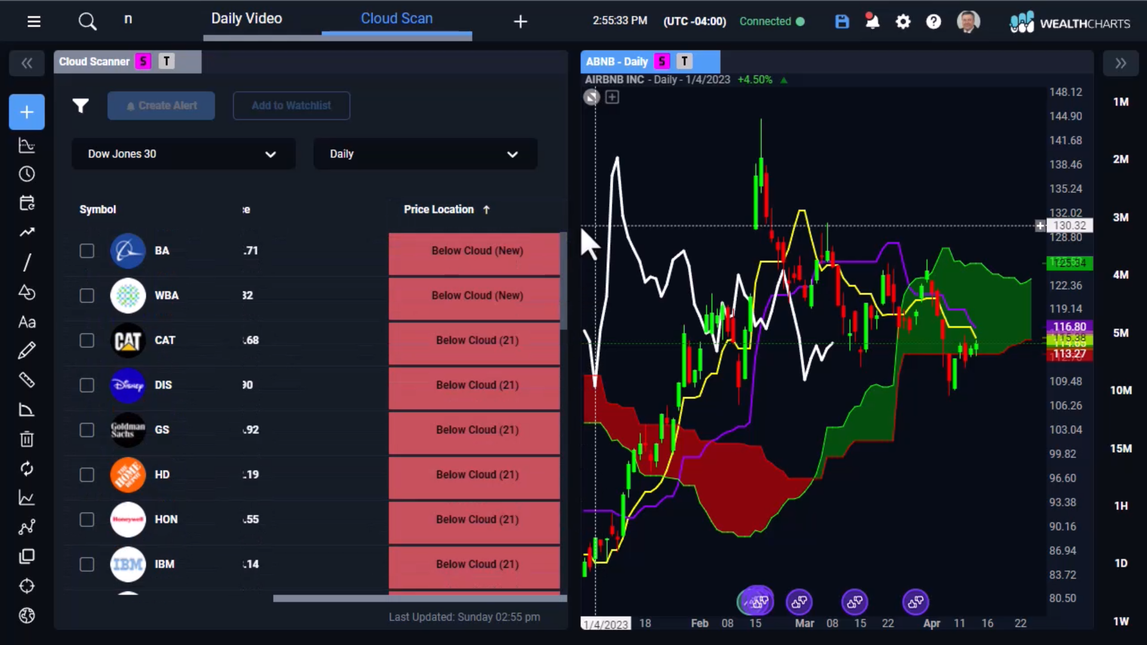1147x645 pixels.
Task: Switch to the Daily Video tab
Action: point(246,19)
